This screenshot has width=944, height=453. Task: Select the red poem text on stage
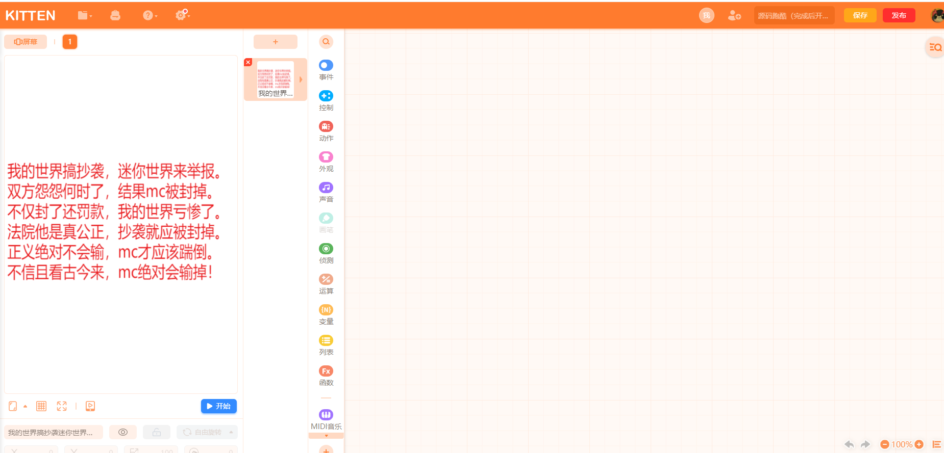(114, 222)
